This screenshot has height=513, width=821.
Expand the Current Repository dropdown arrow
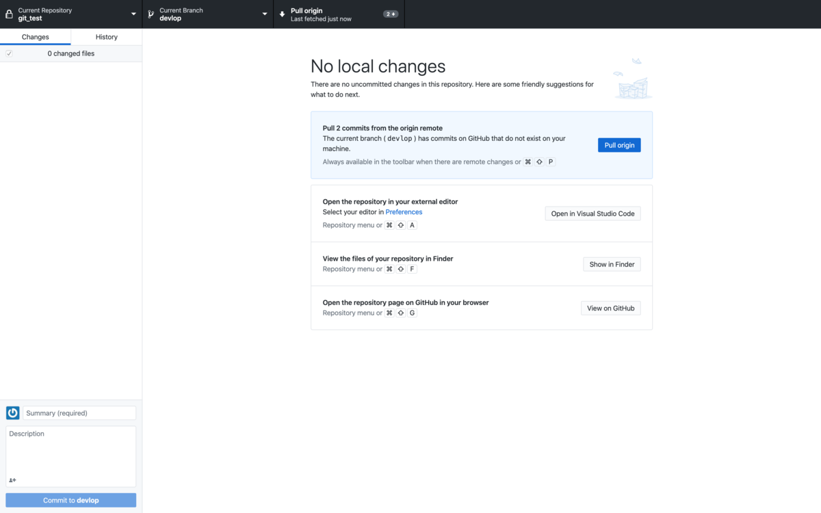point(133,14)
